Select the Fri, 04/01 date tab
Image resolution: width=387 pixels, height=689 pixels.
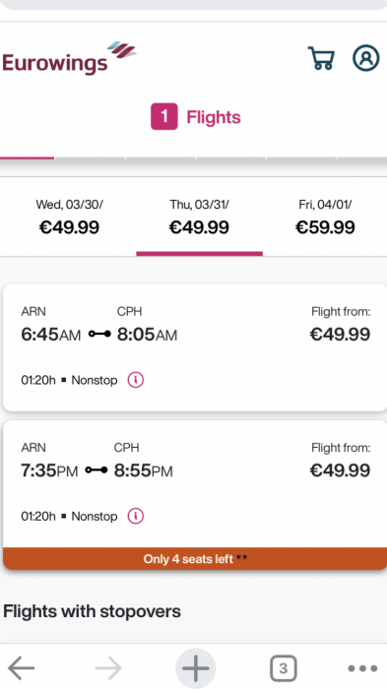(x=325, y=218)
